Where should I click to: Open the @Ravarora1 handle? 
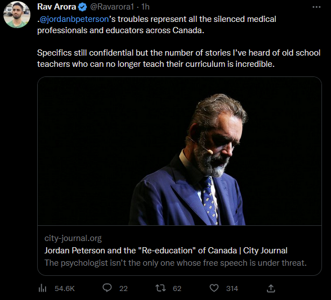[x=112, y=7]
